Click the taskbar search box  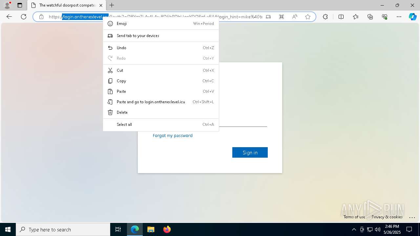(x=63, y=229)
